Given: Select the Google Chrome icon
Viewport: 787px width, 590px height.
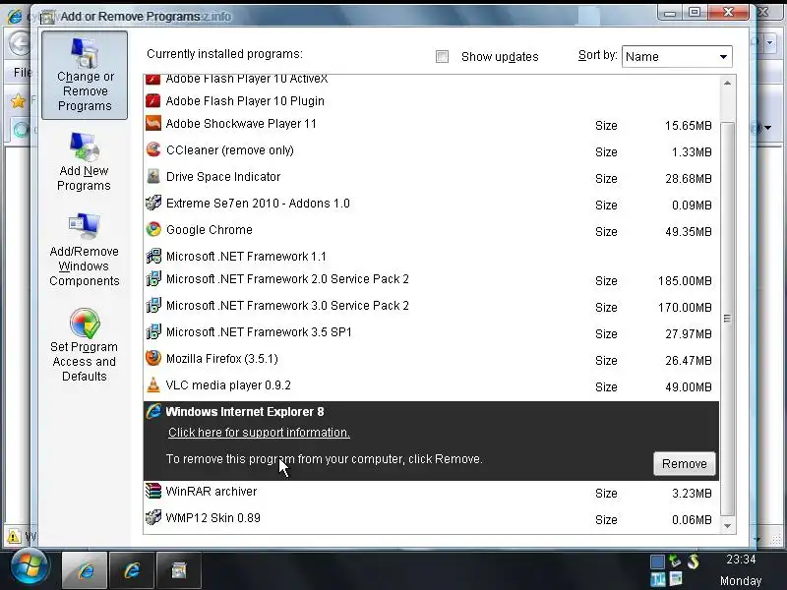Looking at the screenshot, I should (x=153, y=229).
